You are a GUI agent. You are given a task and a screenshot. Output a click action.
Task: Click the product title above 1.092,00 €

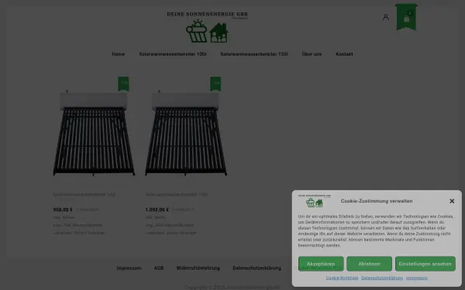[177, 194]
